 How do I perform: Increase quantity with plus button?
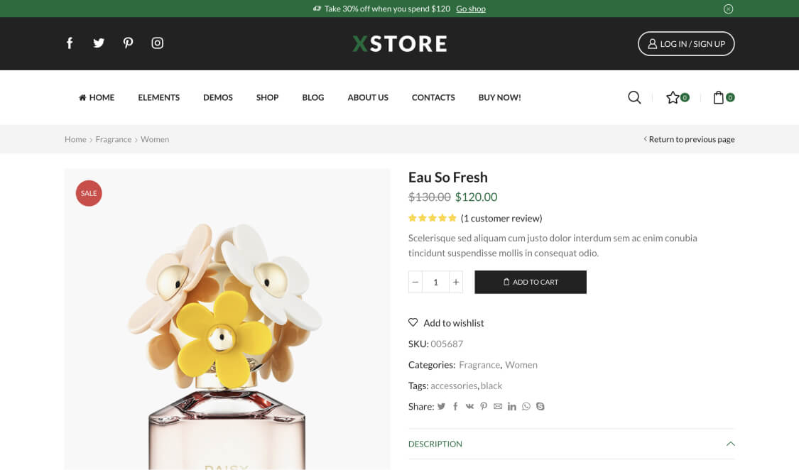pyautogui.click(x=456, y=282)
